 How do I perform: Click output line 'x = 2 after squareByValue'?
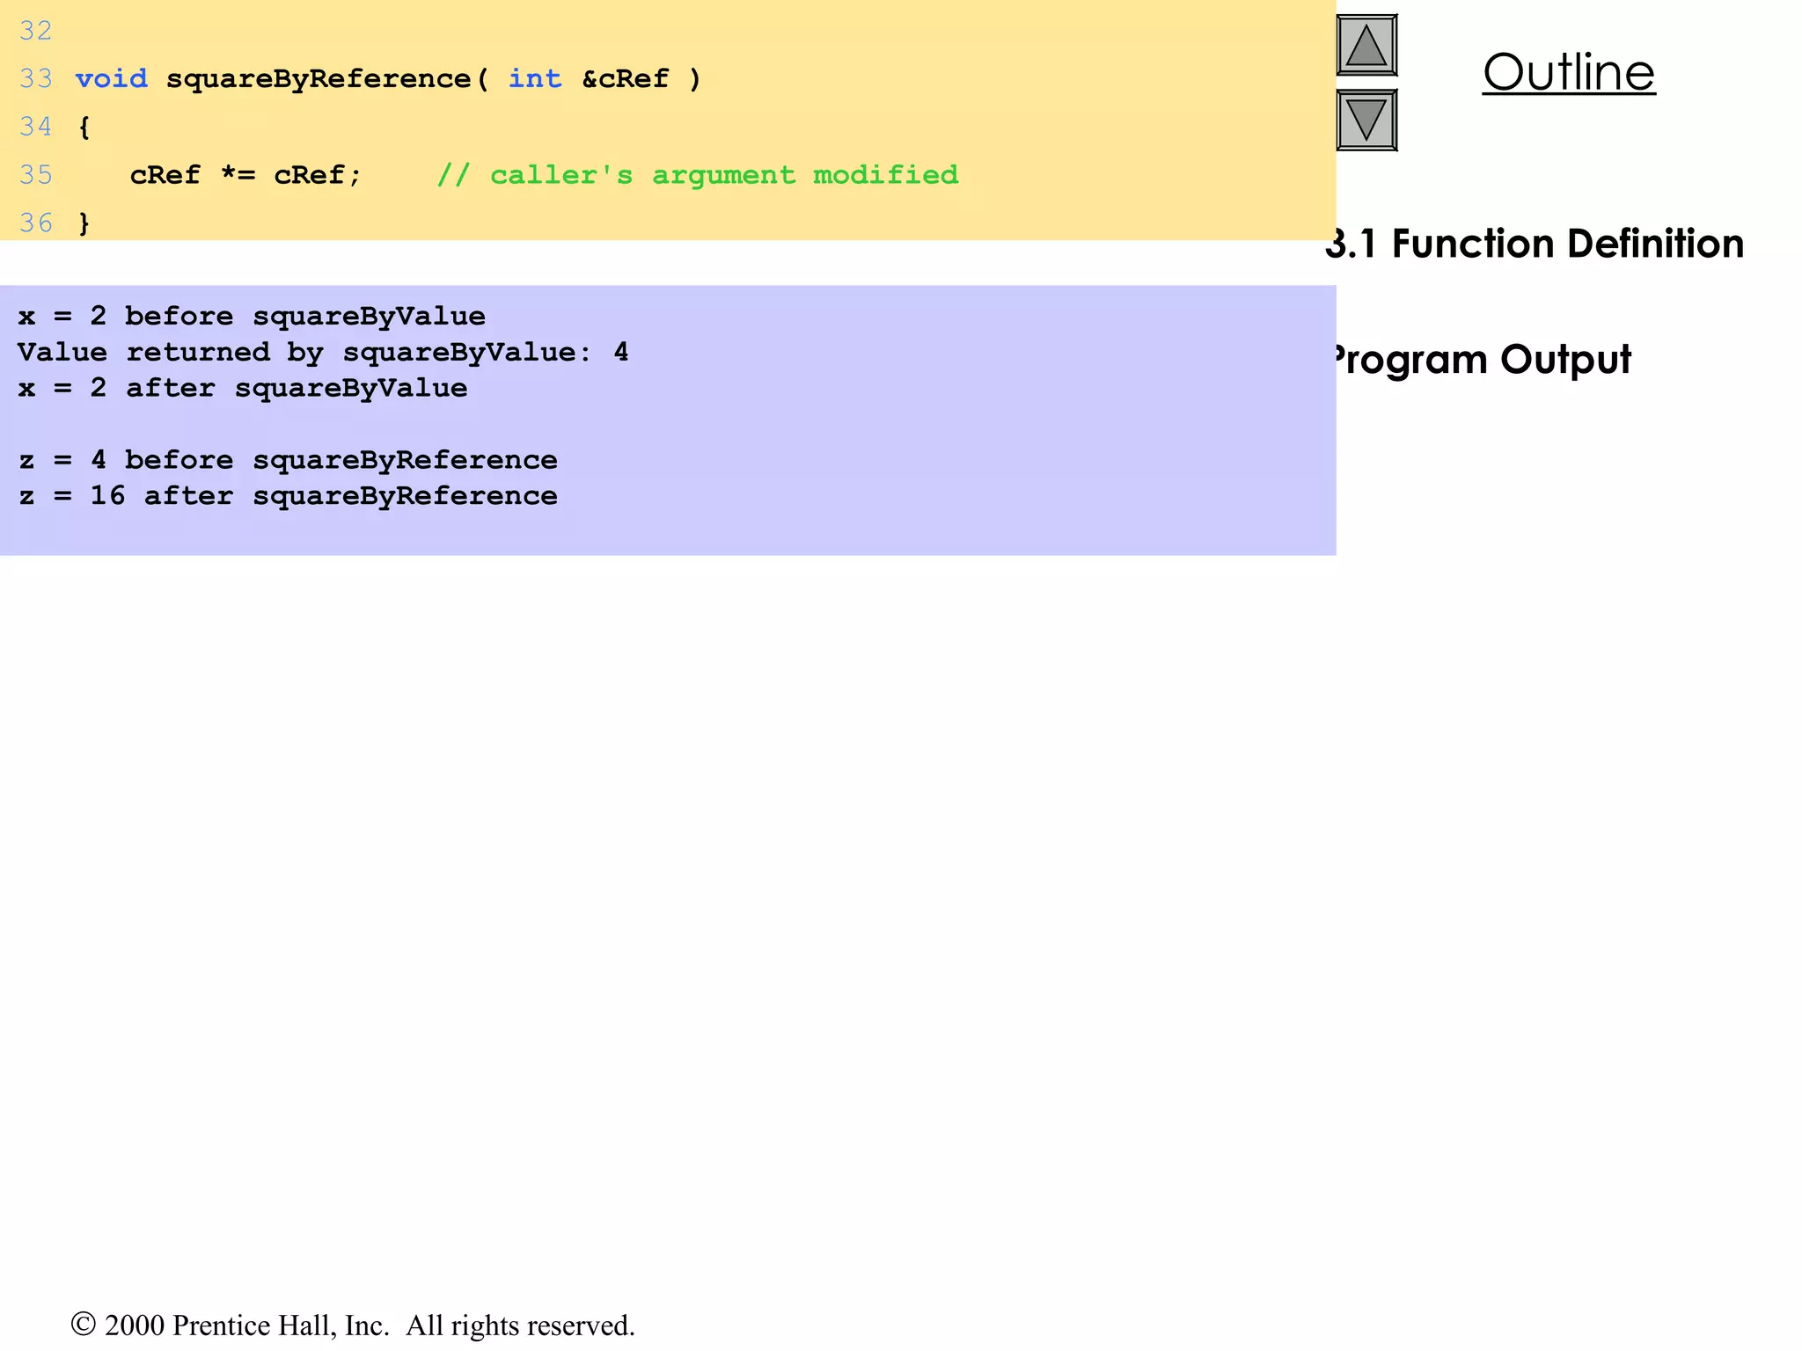(x=243, y=388)
